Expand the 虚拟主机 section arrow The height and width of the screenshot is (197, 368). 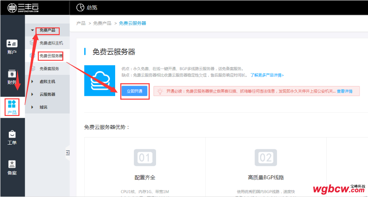(x=33, y=81)
